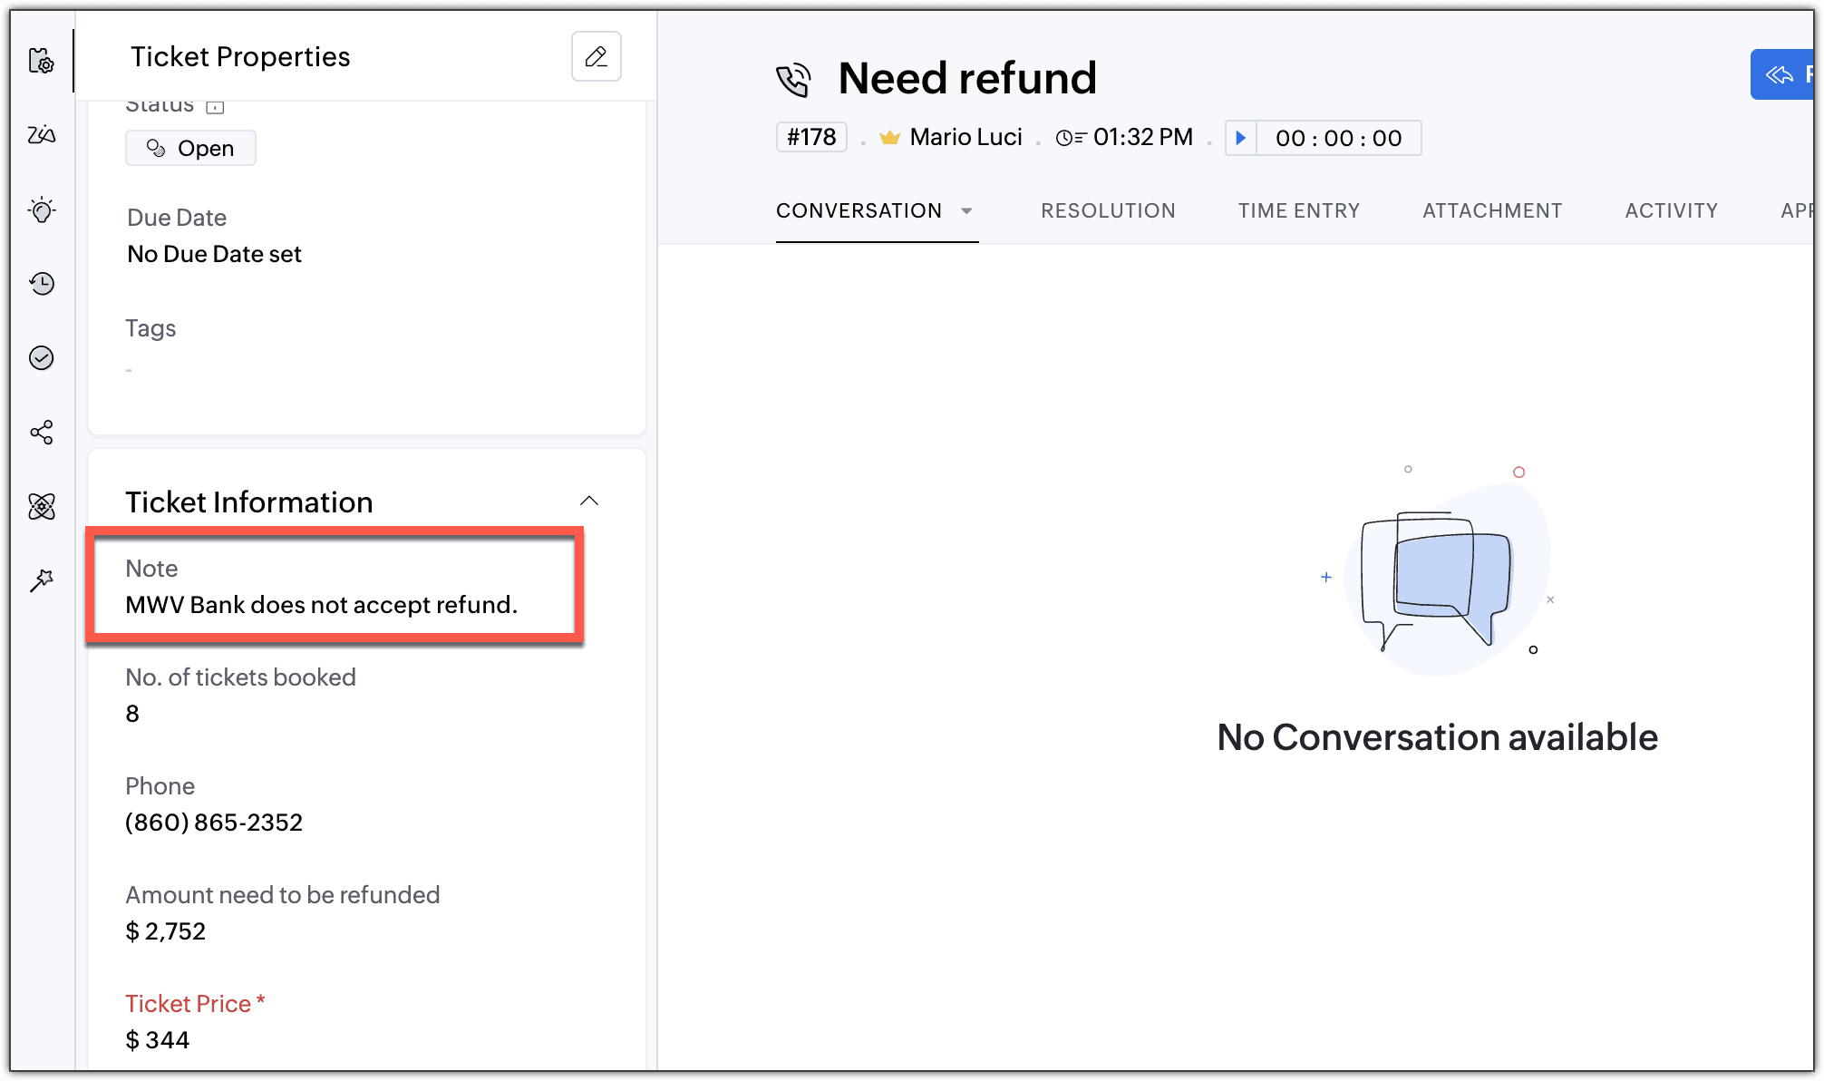Click the pin icon in sidebar
The height and width of the screenshot is (1081, 1824).
[42, 580]
